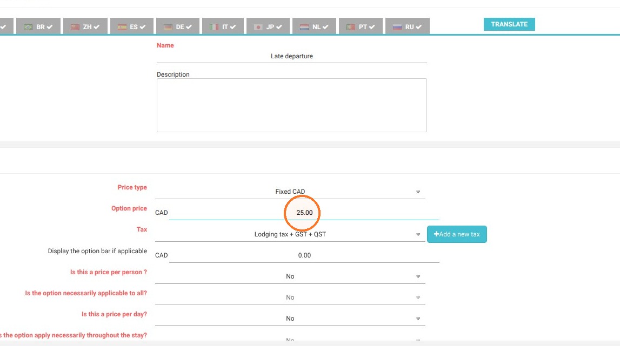Click the Option price label

(x=129, y=208)
